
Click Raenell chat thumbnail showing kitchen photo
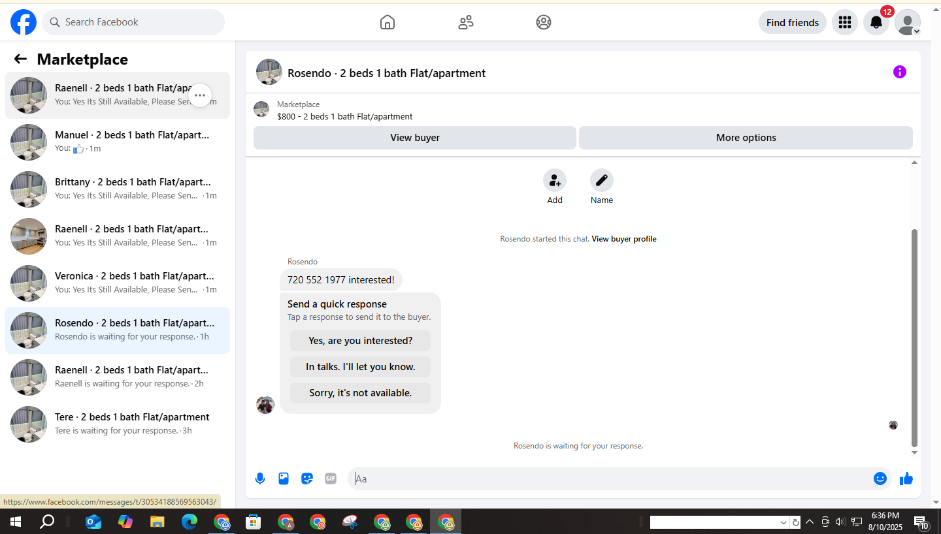tap(29, 236)
